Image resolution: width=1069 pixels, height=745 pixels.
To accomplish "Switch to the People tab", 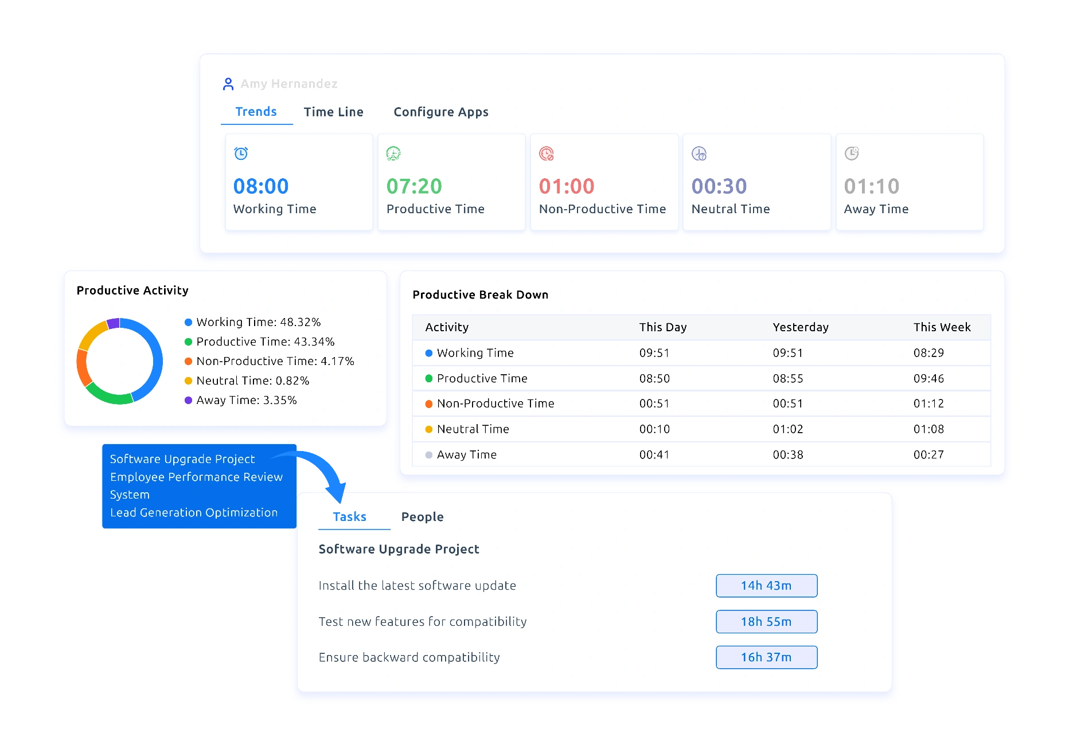I will click(422, 516).
